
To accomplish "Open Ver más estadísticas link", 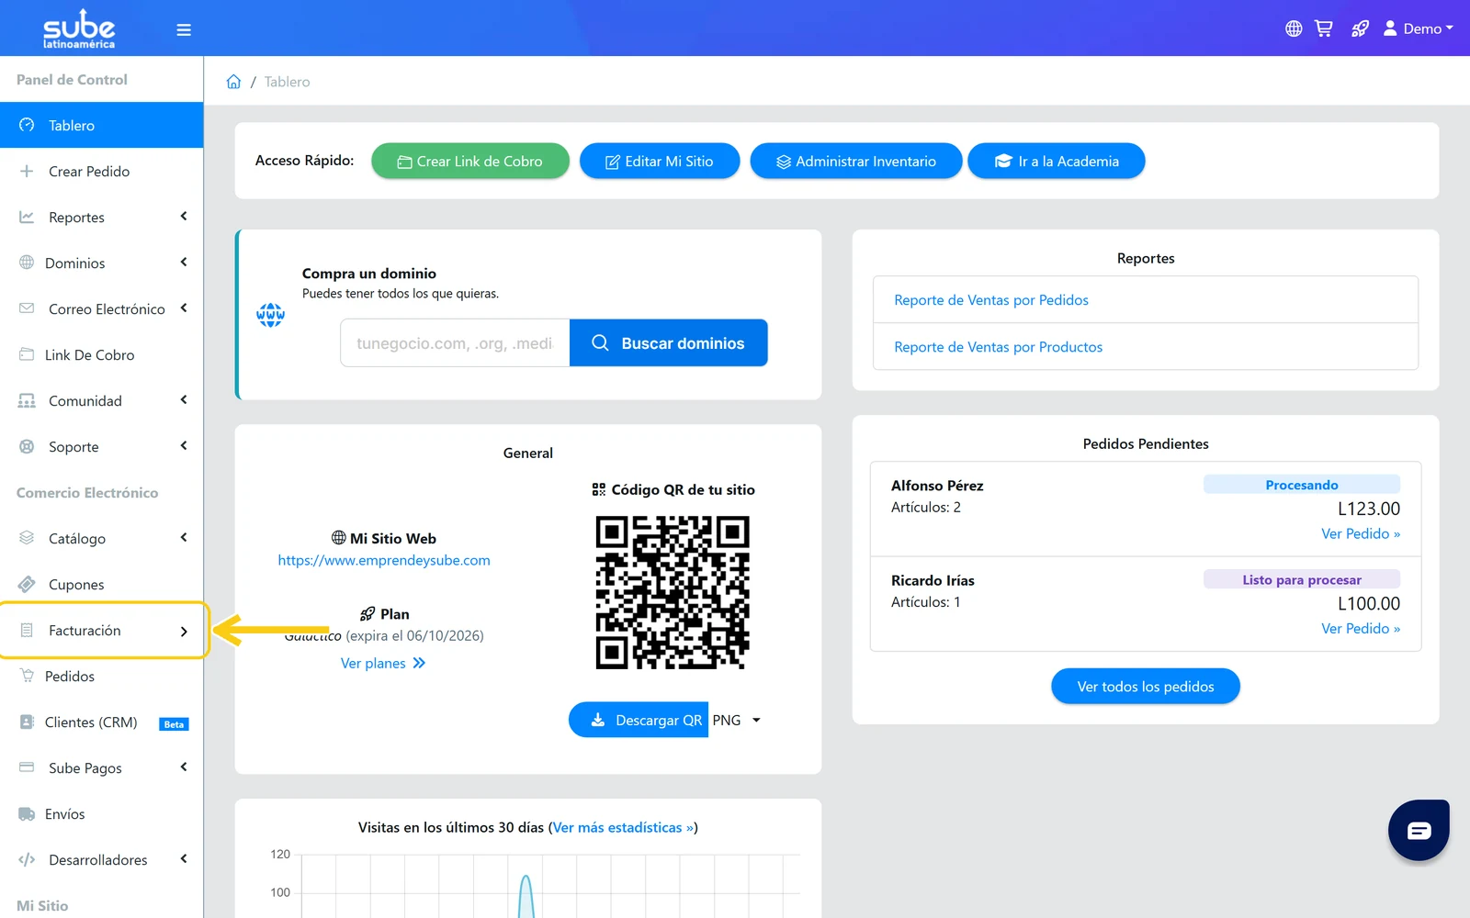I will [623, 827].
